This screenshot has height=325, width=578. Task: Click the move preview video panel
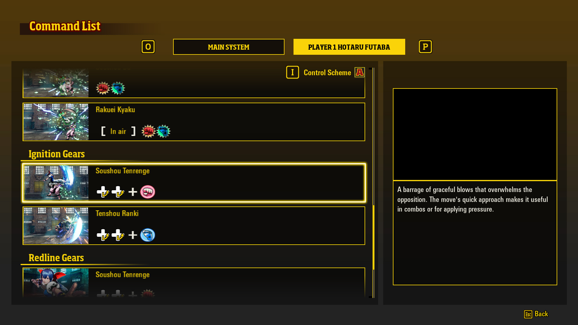(475, 134)
